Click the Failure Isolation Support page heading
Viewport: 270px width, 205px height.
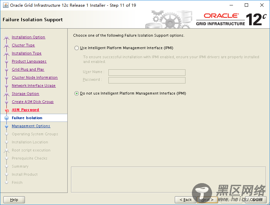(33, 20)
